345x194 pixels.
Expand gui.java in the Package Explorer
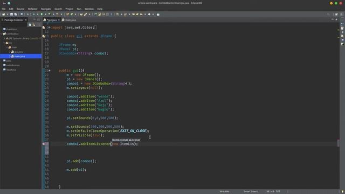(10, 52)
